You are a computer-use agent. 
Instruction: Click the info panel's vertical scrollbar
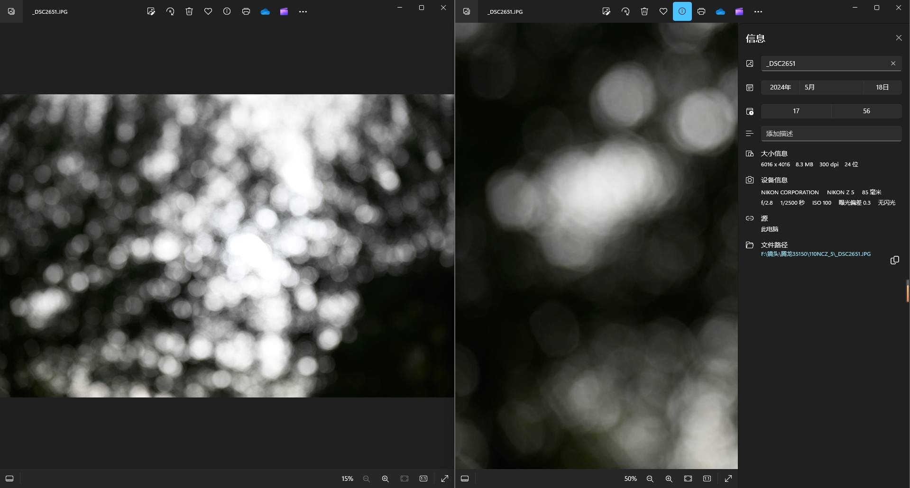[907, 291]
